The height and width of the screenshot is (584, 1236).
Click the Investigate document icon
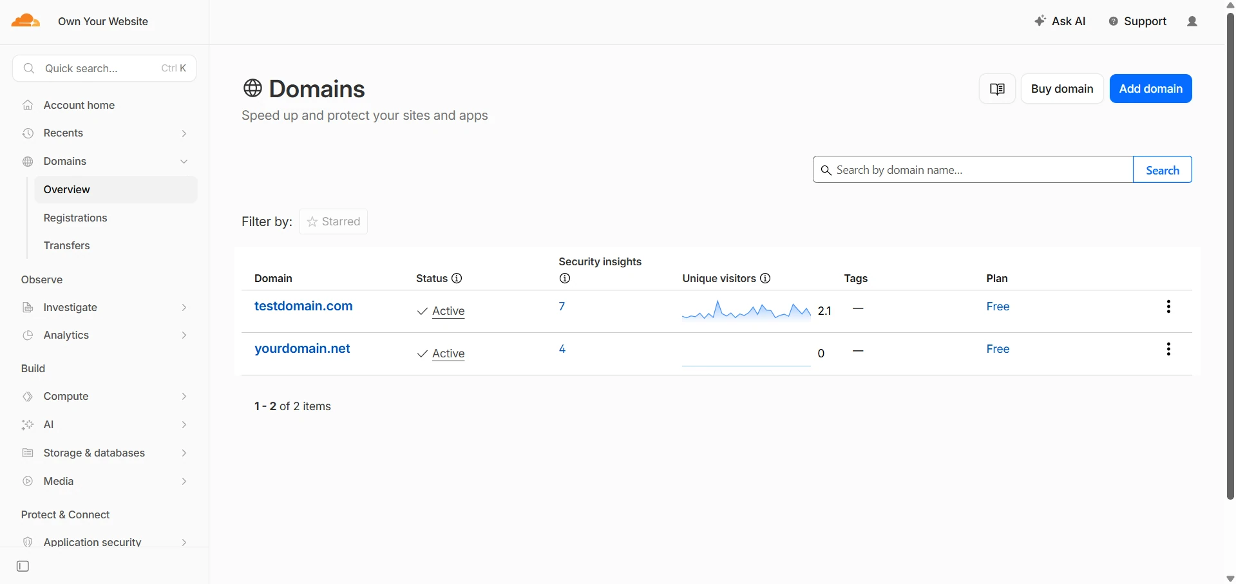point(28,307)
